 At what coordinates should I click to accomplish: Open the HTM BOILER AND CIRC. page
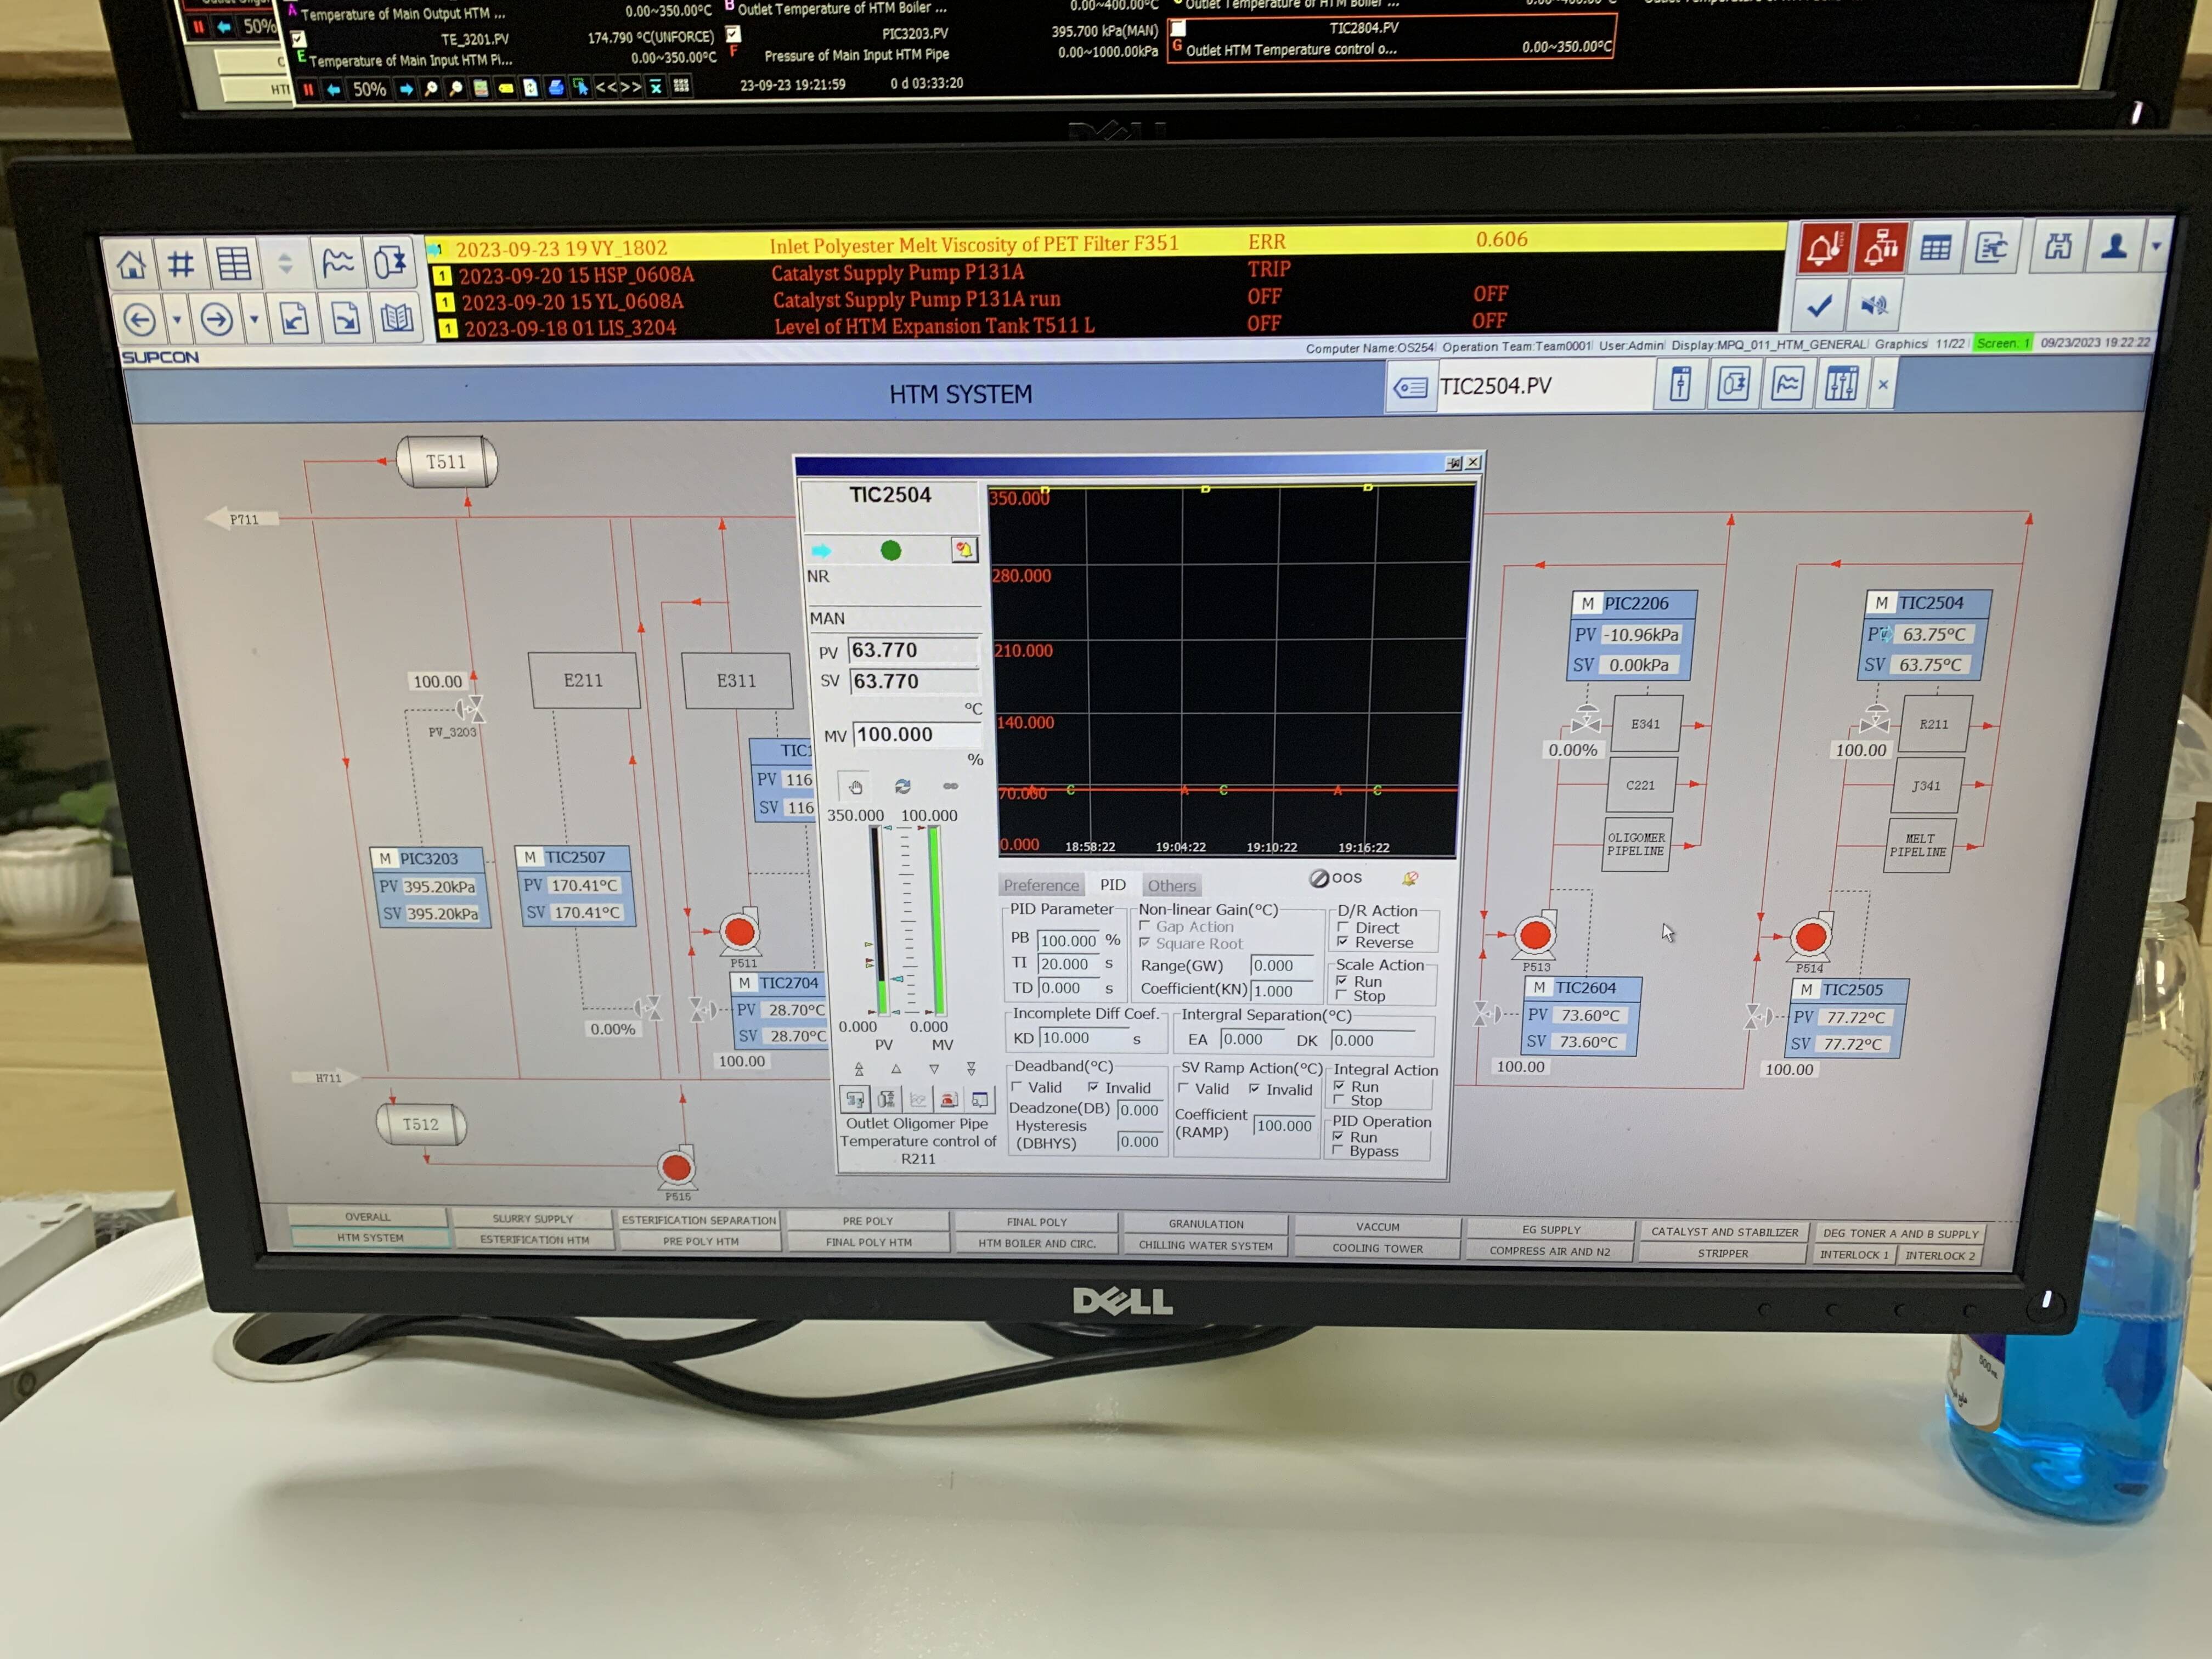click(x=1037, y=1243)
